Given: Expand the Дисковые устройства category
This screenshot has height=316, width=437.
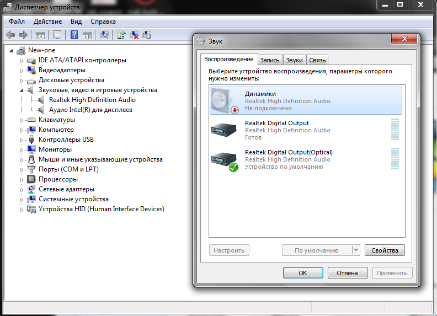Looking at the screenshot, I should pos(22,81).
